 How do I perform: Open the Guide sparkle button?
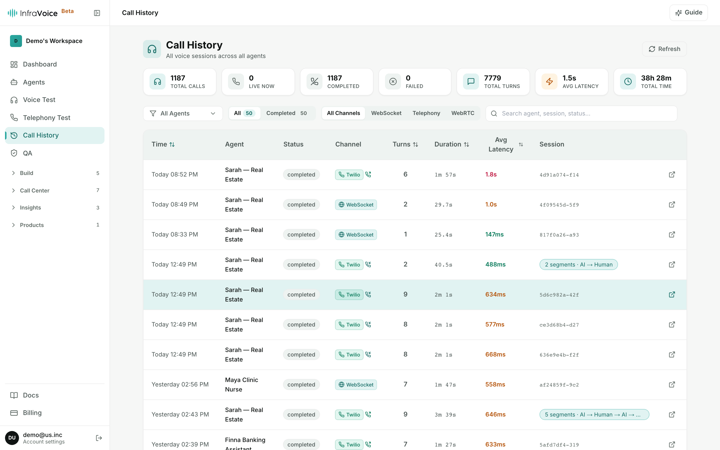pos(688,12)
